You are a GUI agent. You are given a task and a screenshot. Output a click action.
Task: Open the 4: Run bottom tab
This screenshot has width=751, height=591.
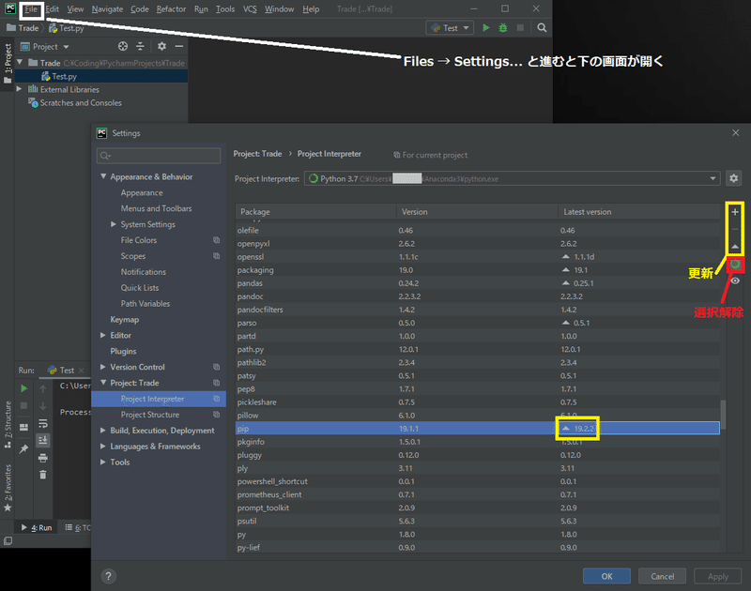coord(37,527)
